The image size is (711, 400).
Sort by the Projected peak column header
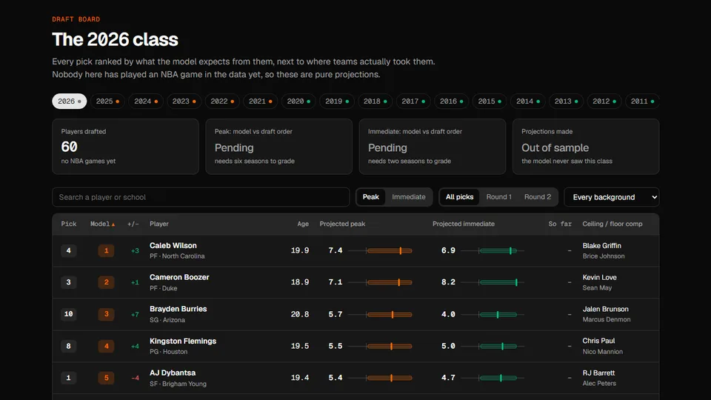(x=342, y=224)
